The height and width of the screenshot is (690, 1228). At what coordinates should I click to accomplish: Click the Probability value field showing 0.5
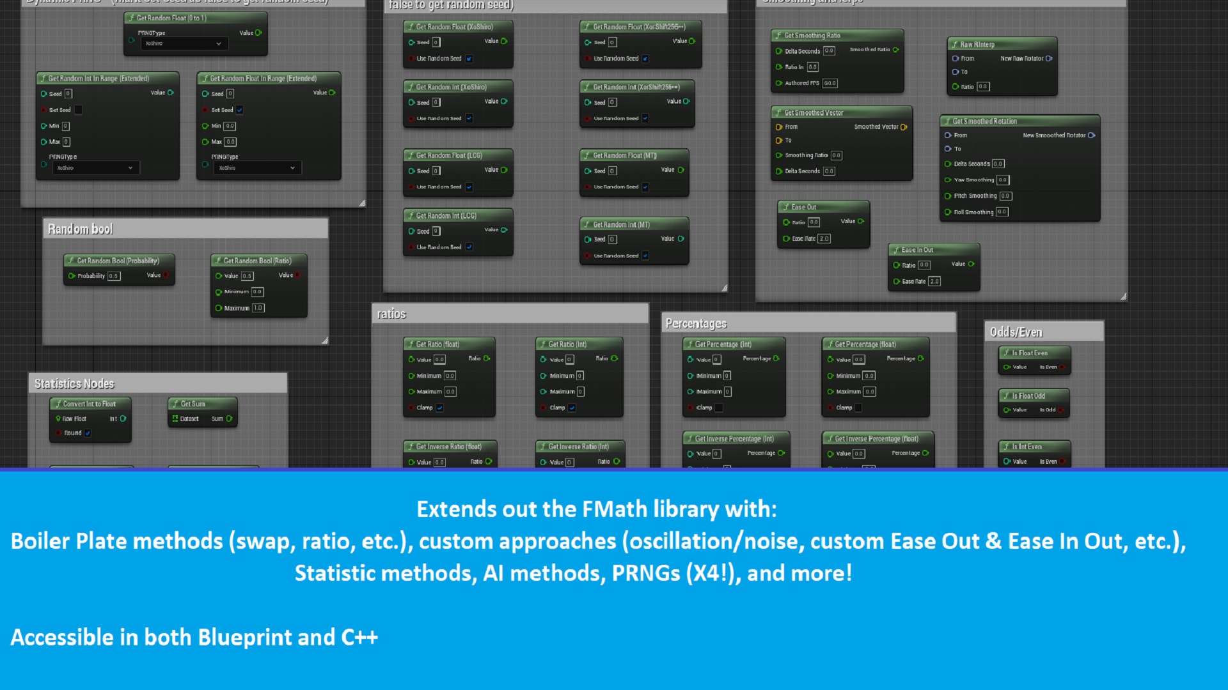pos(113,276)
